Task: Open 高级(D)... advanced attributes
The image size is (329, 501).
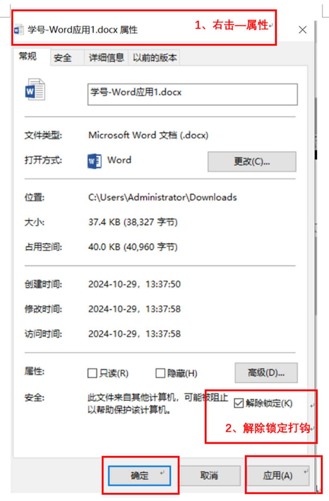Action: point(266,373)
